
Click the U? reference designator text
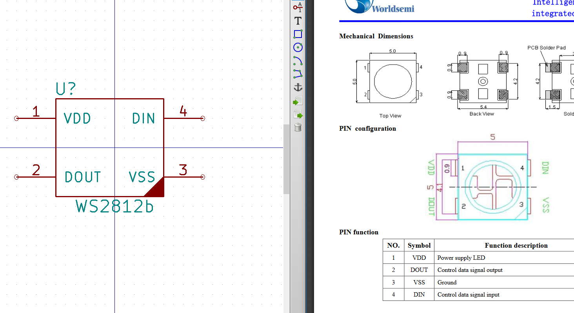point(65,89)
